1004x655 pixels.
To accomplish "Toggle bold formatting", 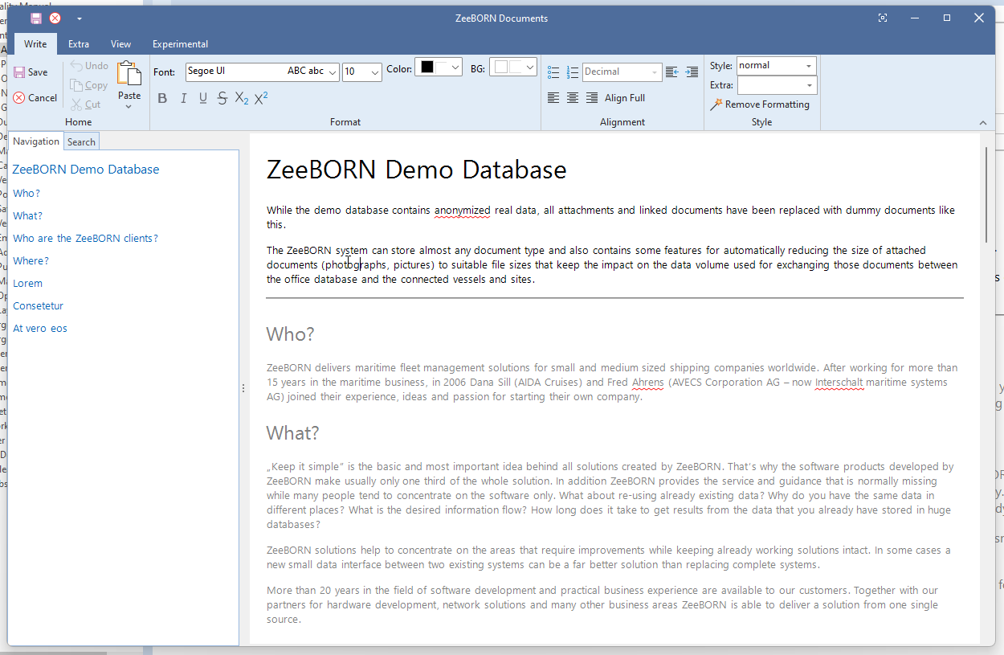I will (162, 99).
